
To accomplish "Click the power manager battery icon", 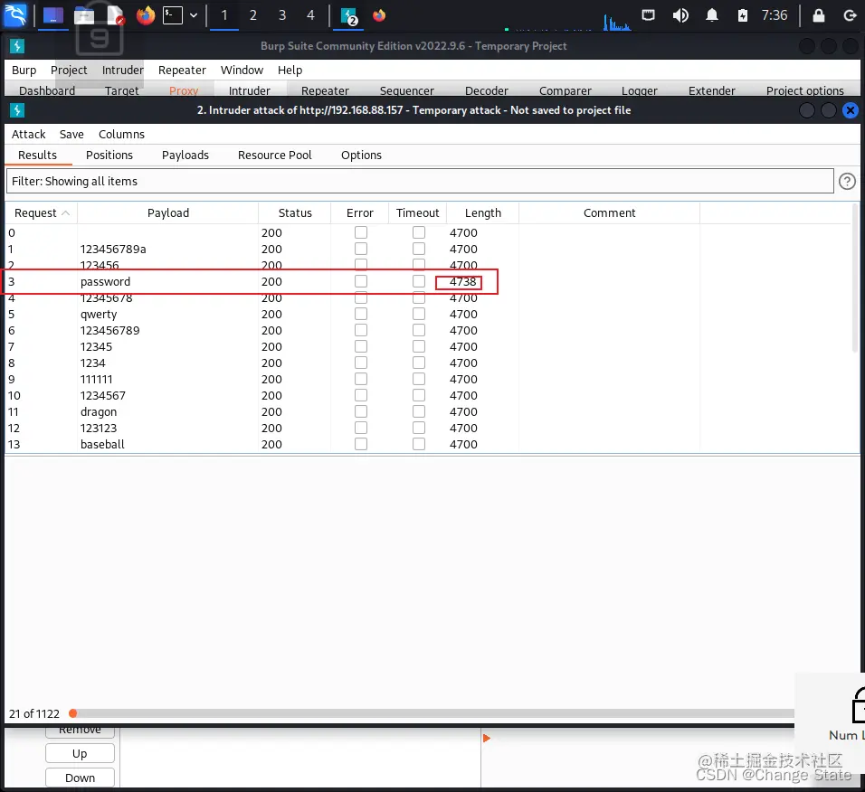I will click(743, 15).
